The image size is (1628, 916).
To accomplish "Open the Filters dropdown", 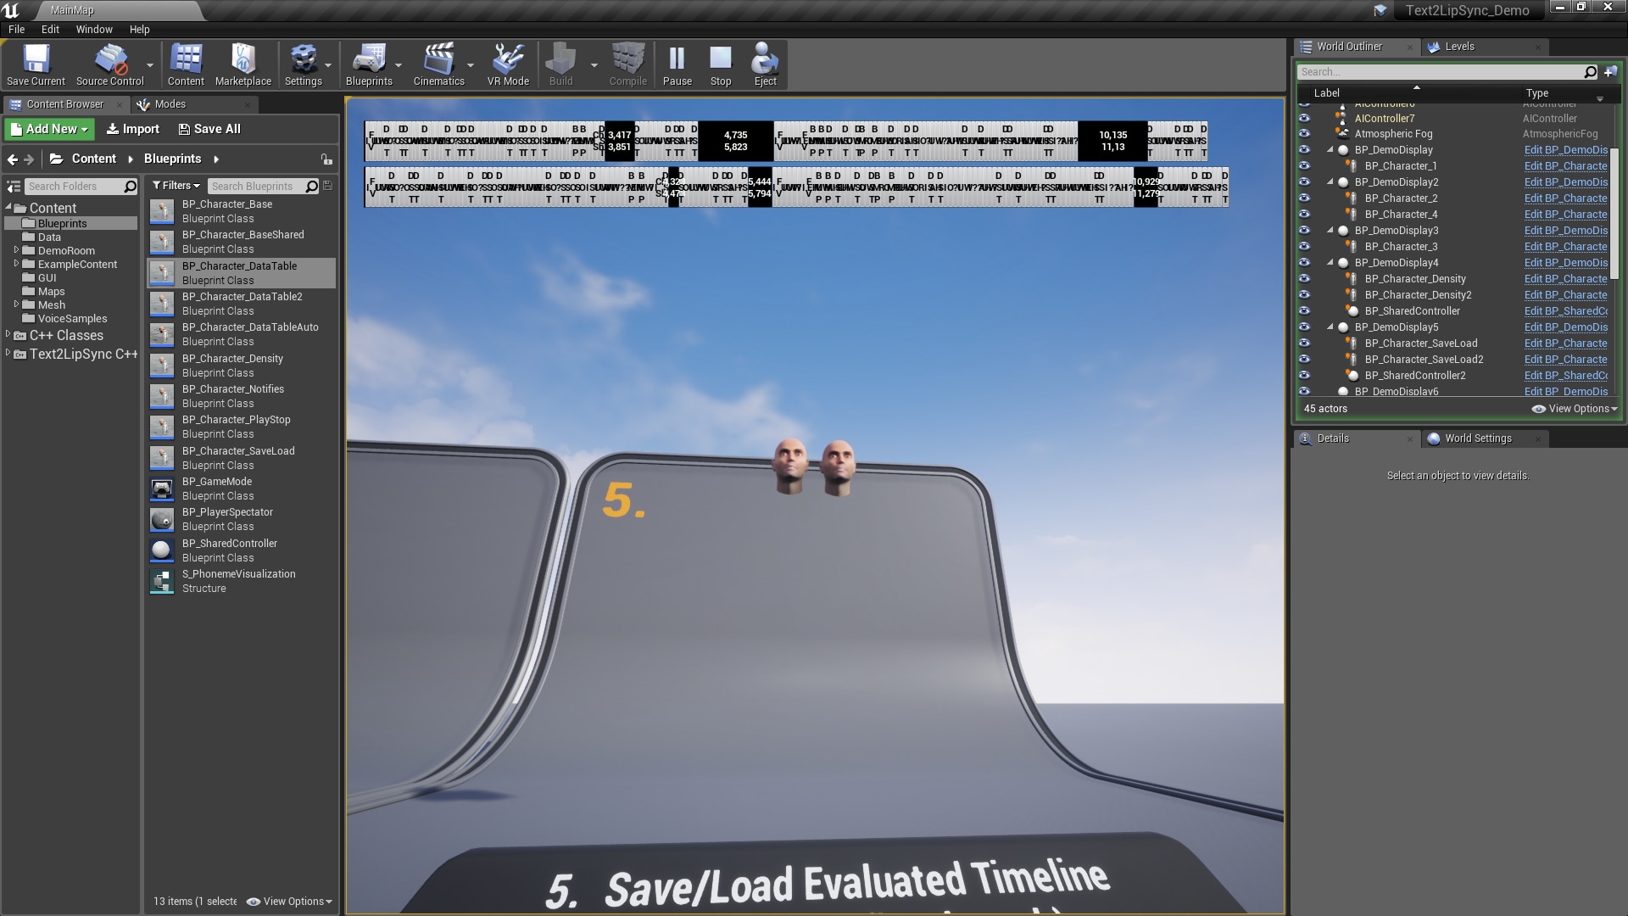I will pos(176,186).
